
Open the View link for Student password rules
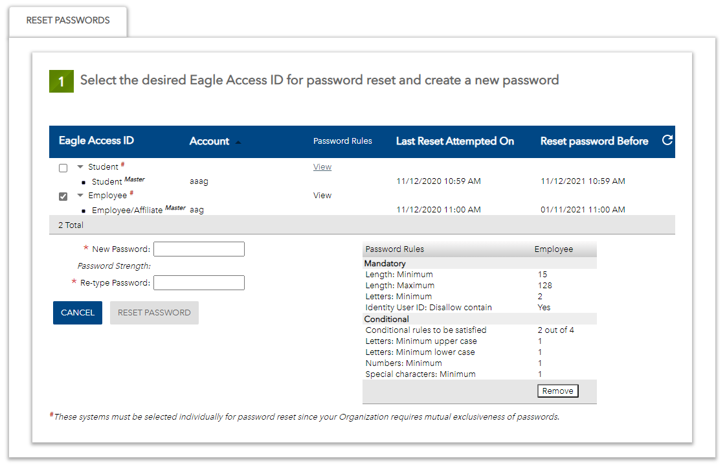point(322,166)
